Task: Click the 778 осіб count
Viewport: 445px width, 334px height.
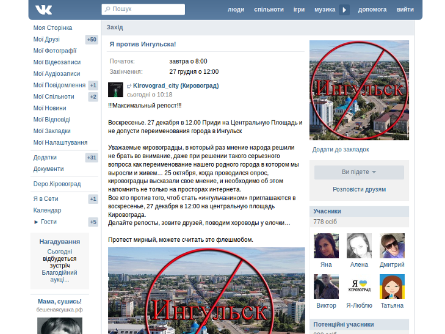Action: pos(325,222)
